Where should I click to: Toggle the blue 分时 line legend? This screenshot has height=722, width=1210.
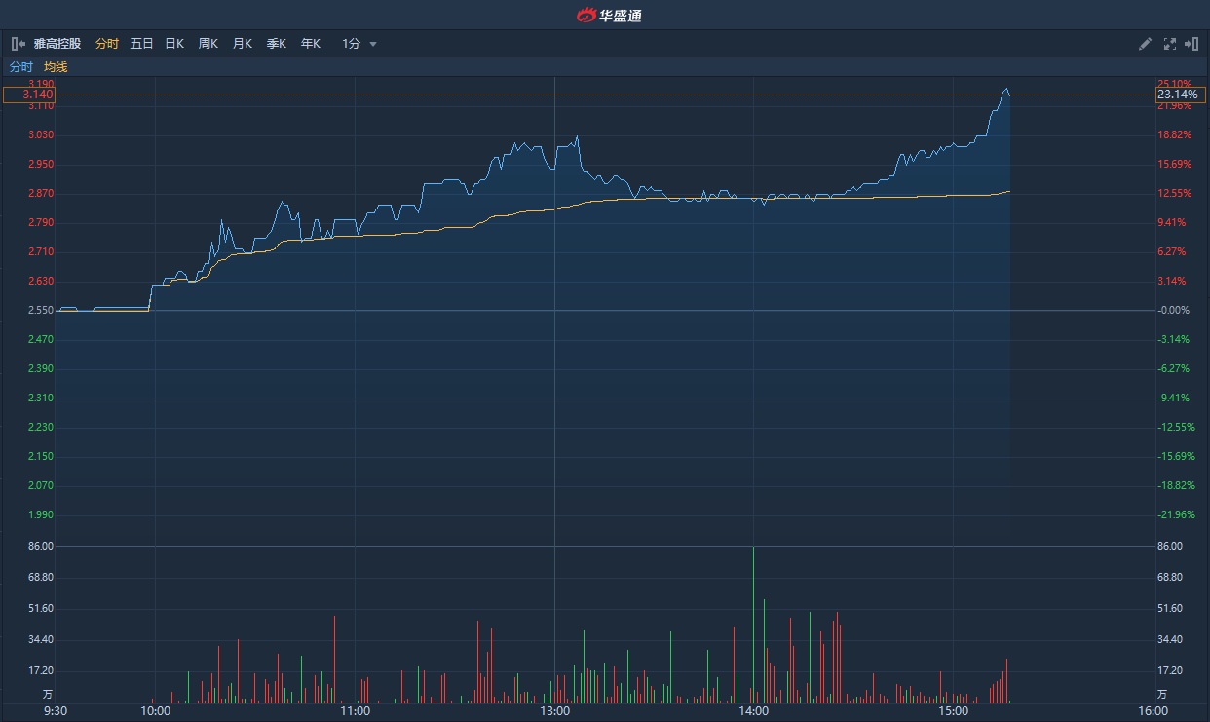tap(21, 67)
